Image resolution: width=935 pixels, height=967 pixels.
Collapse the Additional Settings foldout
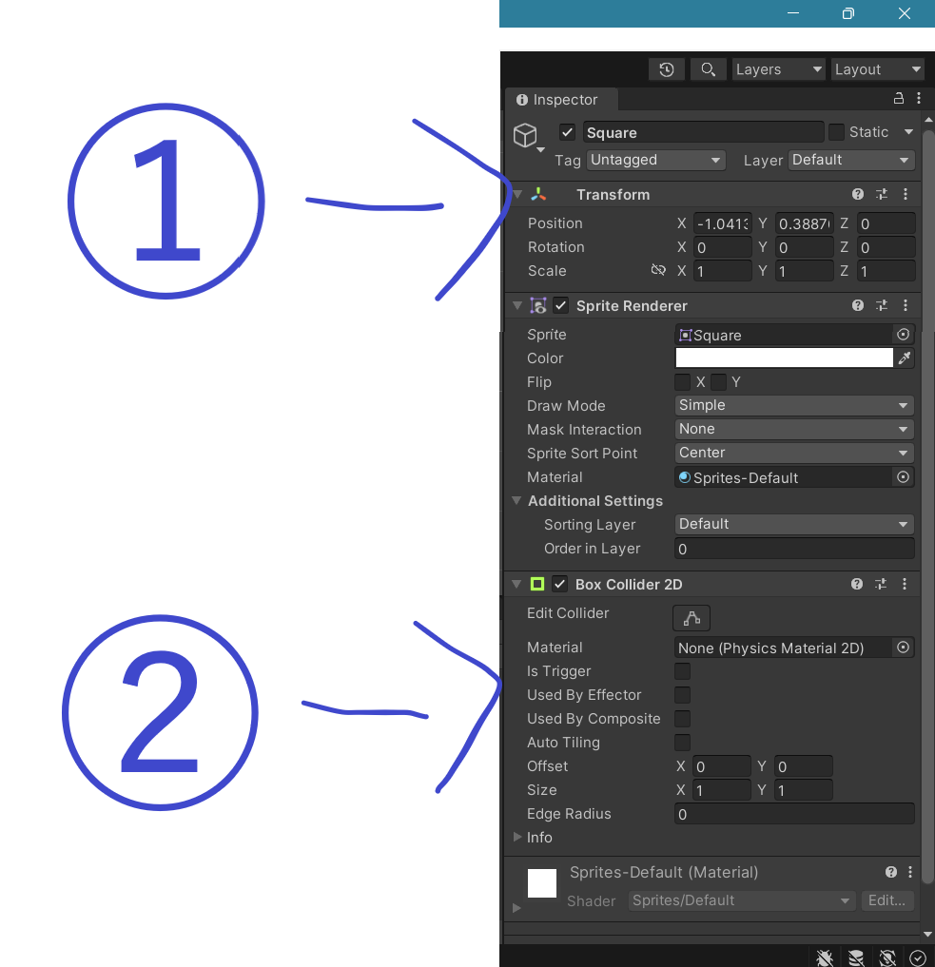(x=516, y=500)
